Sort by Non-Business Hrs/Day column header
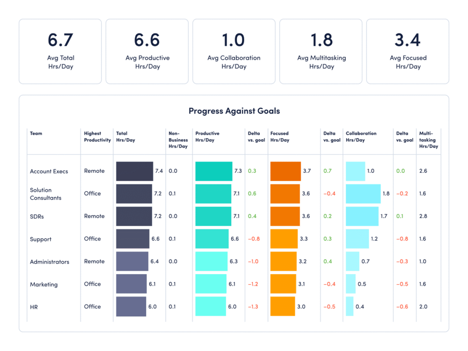468x351 pixels. (178, 140)
